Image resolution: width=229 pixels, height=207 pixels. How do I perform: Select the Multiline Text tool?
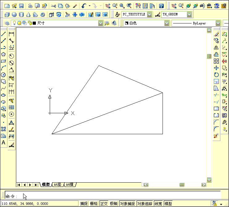click(x=3, y=143)
